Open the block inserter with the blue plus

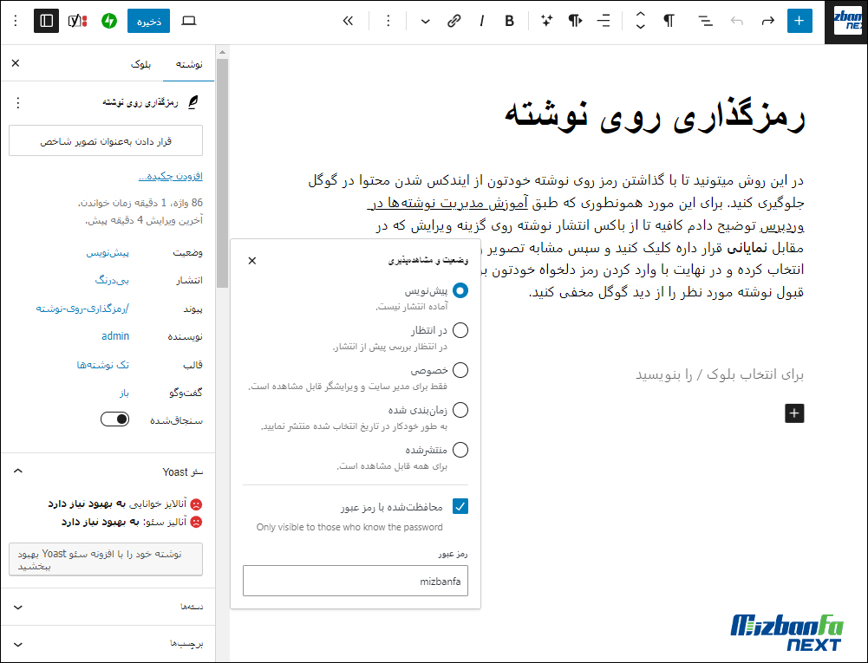[x=799, y=20]
